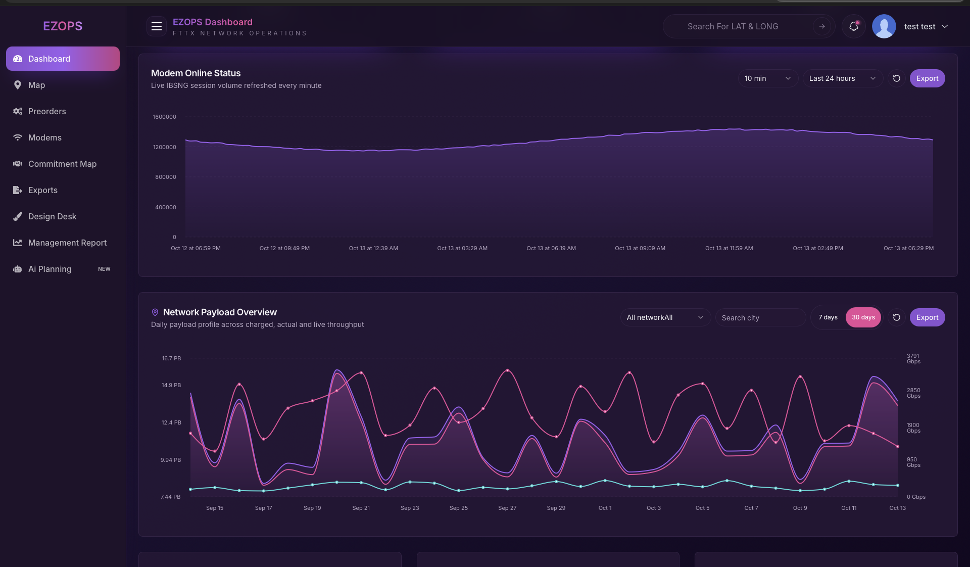
Task: Open the Ai Planning feature
Action: [x=50, y=269]
